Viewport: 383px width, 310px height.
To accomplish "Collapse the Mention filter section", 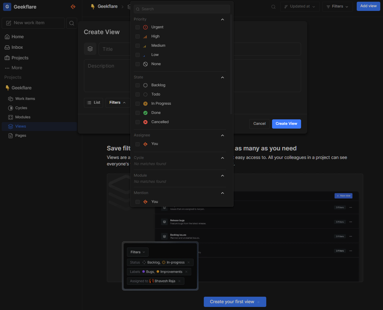I will point(223,193).
